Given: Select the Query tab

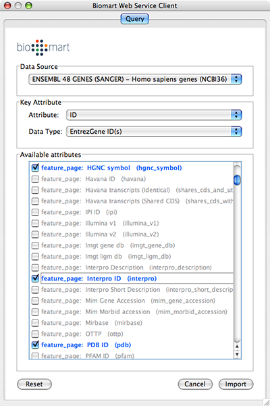Looking at the screenshot, I should 135,19.
